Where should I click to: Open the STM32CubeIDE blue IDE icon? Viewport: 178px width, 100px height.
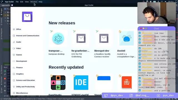81,82
